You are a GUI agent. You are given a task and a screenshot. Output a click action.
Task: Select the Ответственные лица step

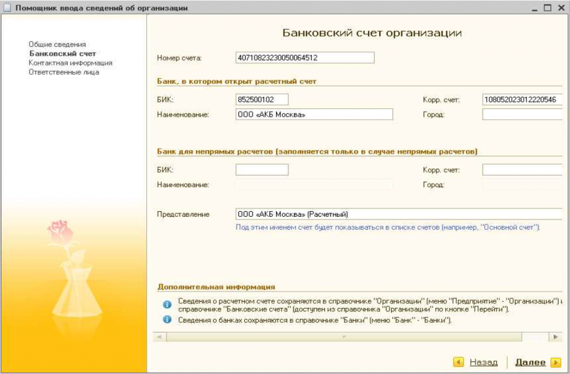64,72
